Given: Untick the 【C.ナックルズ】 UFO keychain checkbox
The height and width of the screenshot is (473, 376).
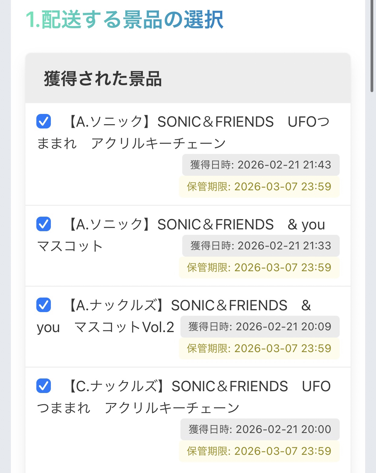Looking at the screenshot, I should point(44,386).
